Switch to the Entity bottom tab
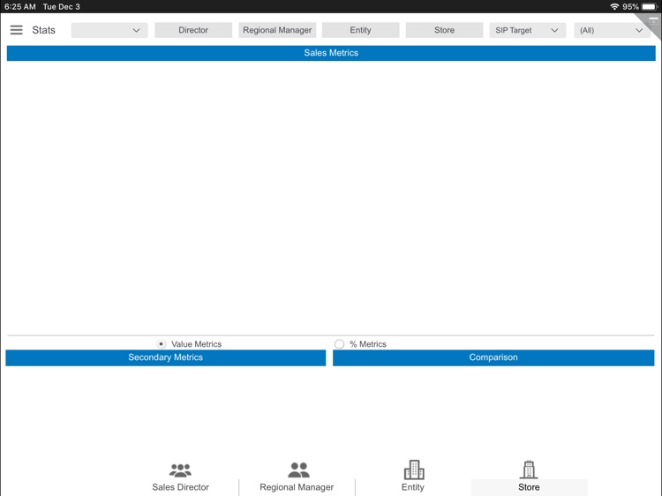 coord(413,477)
